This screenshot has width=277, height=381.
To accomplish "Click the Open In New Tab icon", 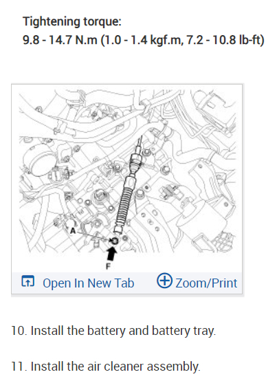I will [x=28, y=281].
